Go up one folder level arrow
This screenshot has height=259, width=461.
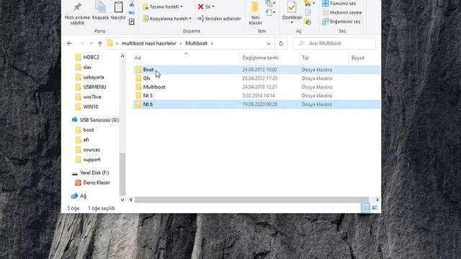pos(100,43)
